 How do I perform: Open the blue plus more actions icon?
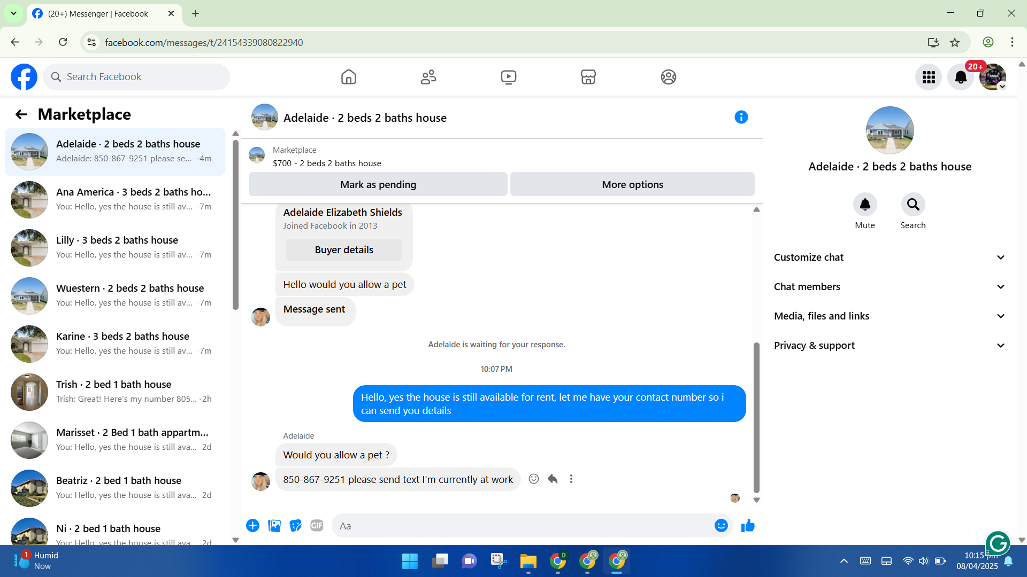click(252, 526)
